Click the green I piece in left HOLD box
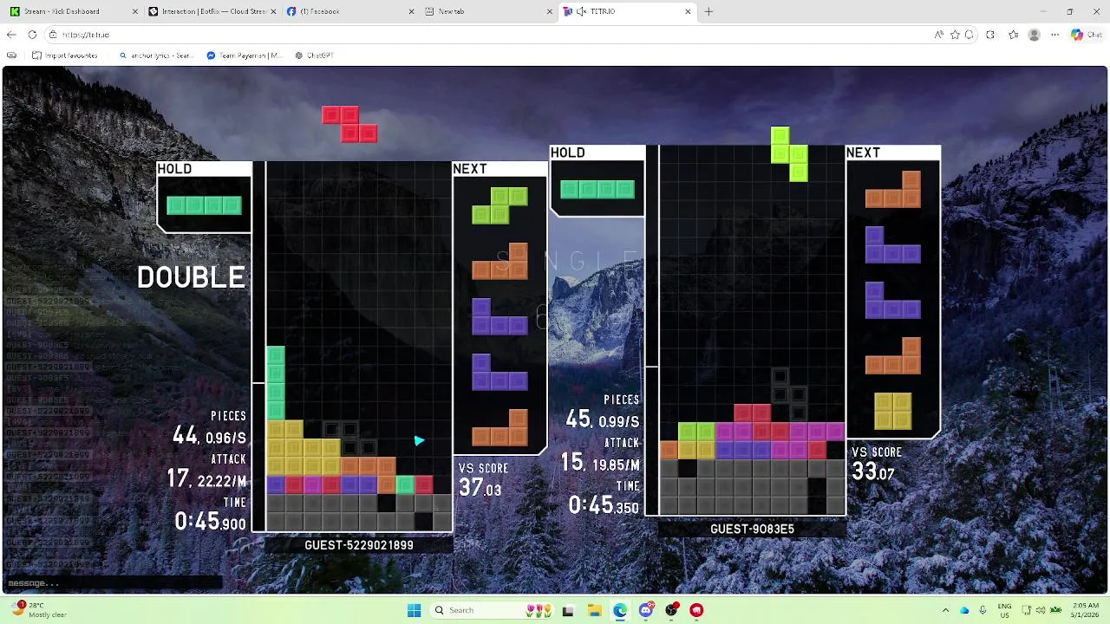Viewport: 1110px width, 624px height. click(x=204, y=205)
